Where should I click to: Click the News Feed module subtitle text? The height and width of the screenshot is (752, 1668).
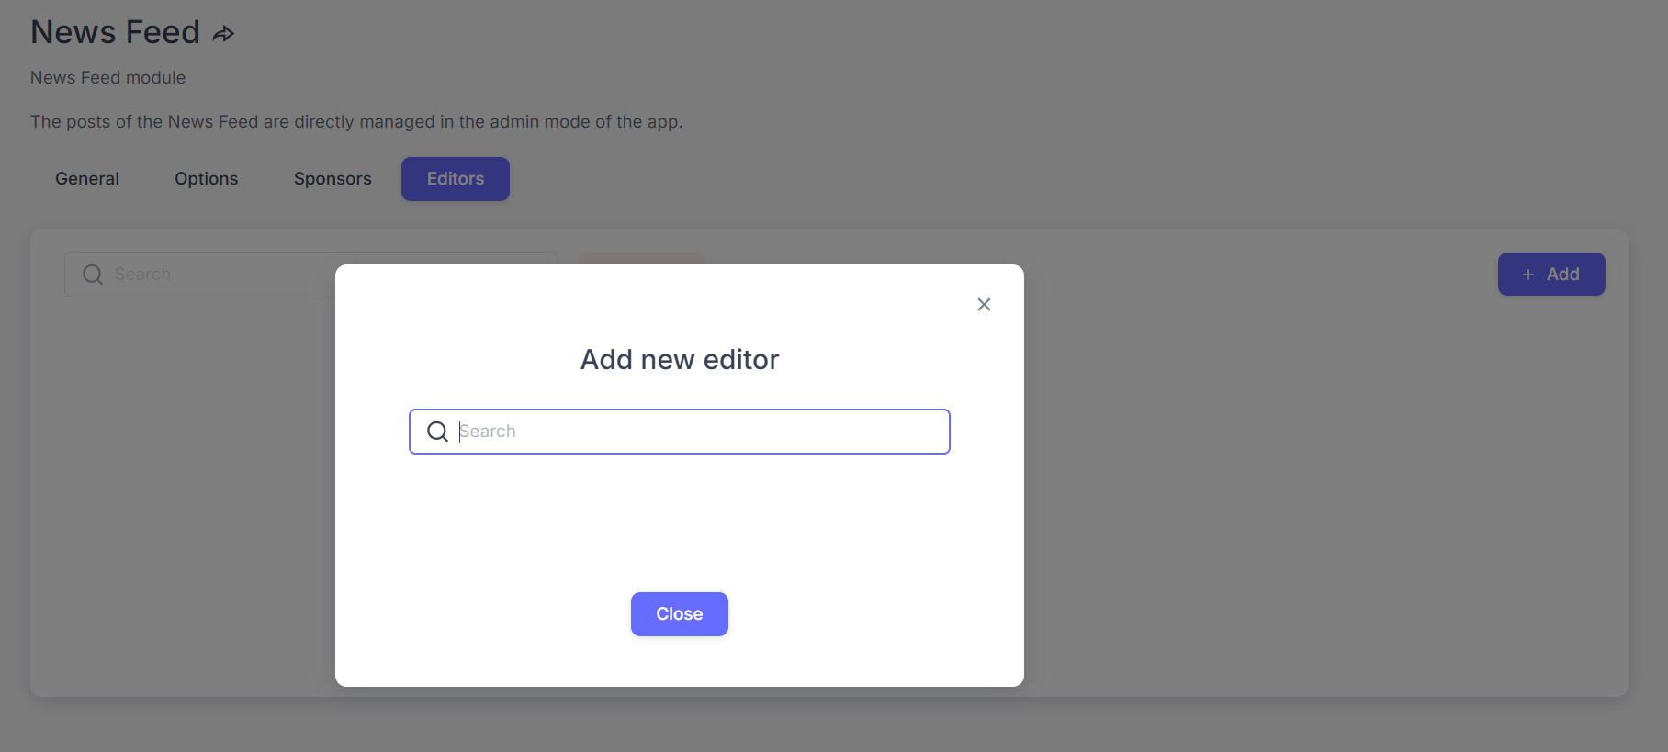point(107,78)
